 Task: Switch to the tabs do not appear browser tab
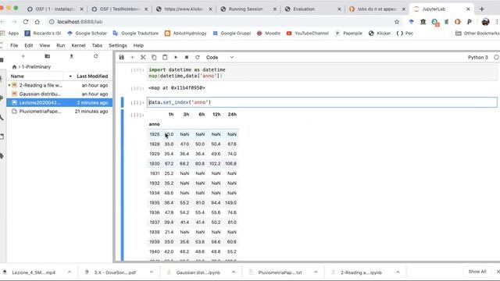click(377, 9)
